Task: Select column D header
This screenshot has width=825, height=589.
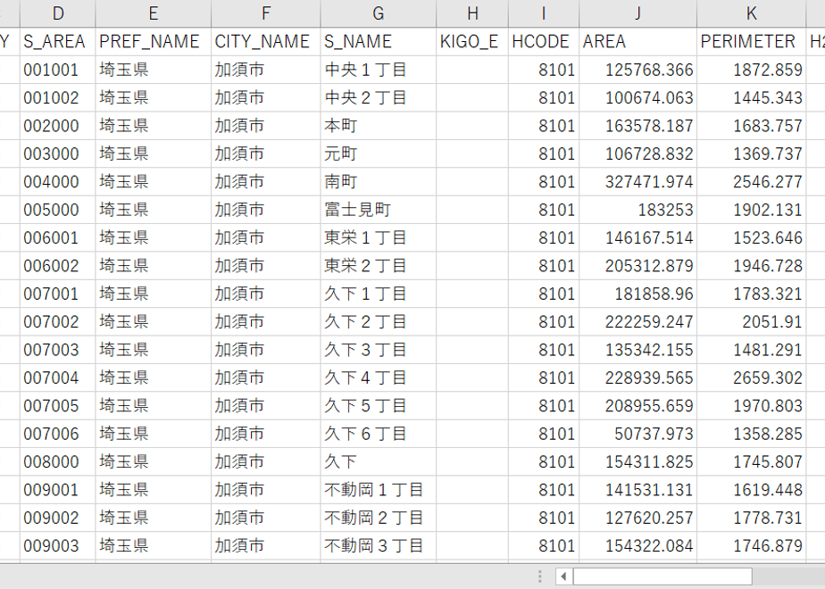Action: [x=58, y=13]
